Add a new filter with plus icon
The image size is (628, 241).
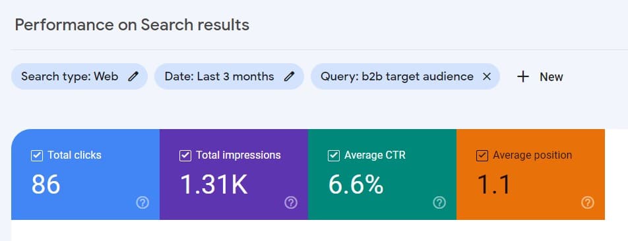[523, 76]
